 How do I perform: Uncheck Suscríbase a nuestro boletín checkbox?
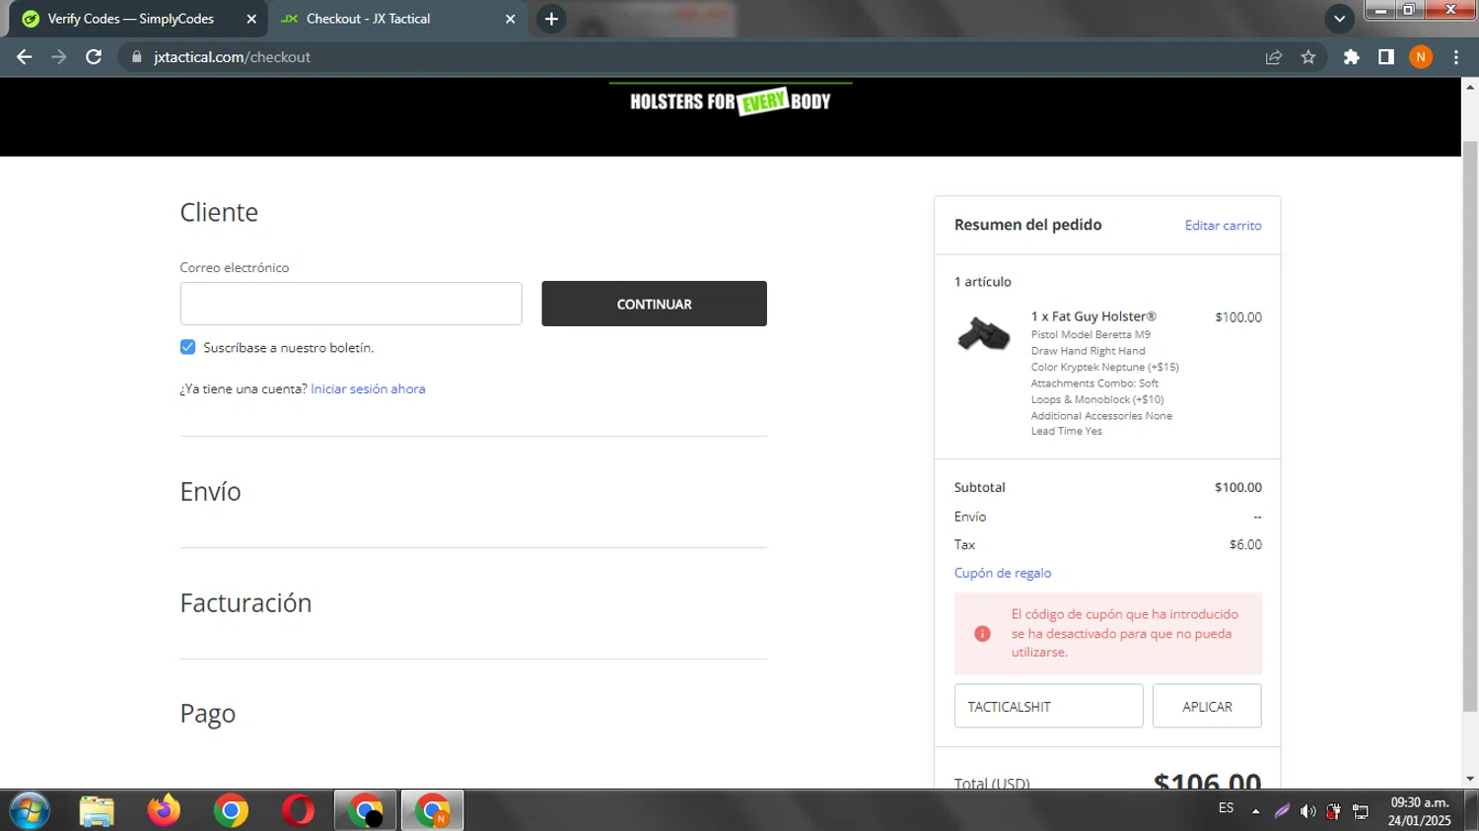(x=187, y=347)
